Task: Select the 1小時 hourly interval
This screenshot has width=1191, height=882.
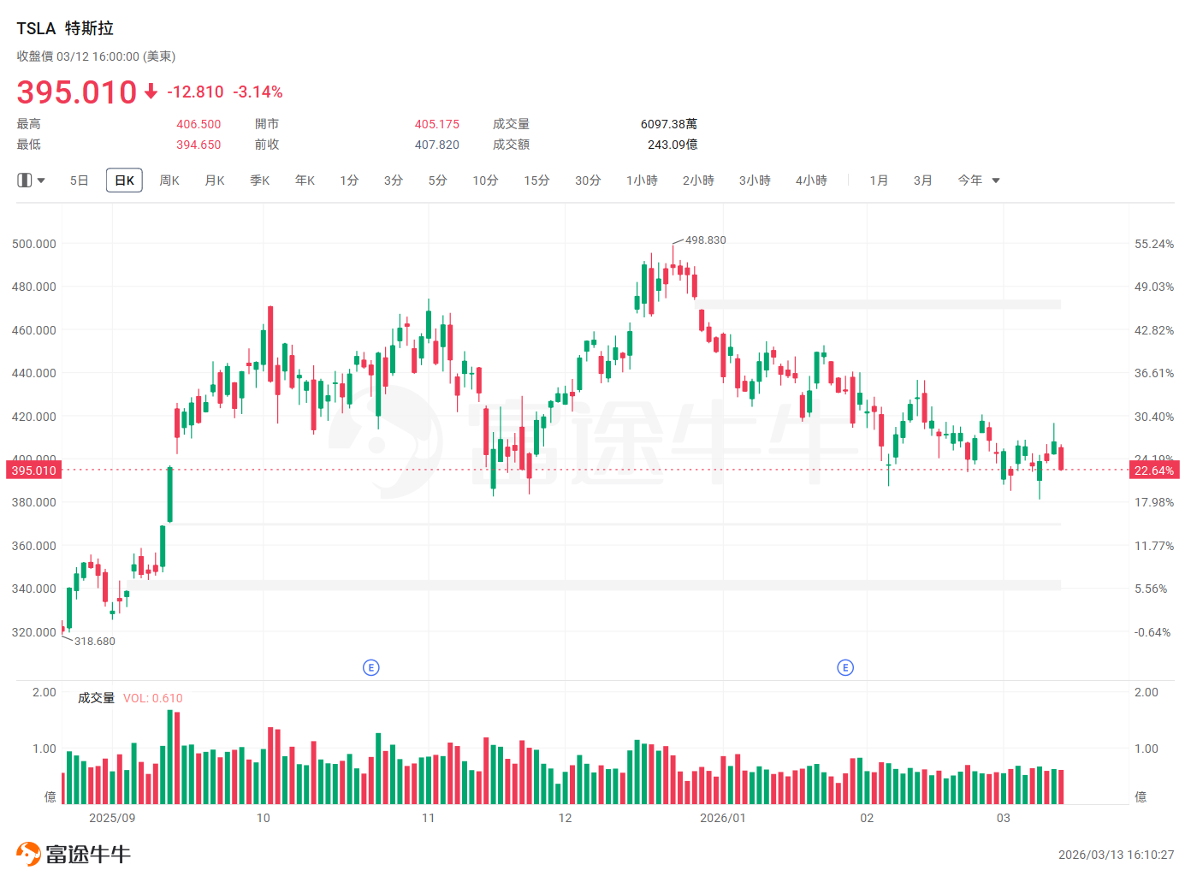Action: pos(642,181)
